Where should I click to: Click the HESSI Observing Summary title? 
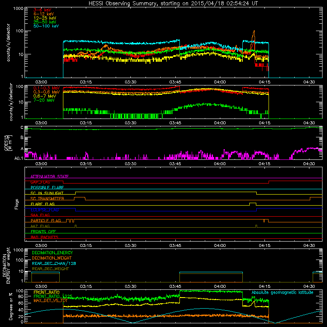(173, 4)
